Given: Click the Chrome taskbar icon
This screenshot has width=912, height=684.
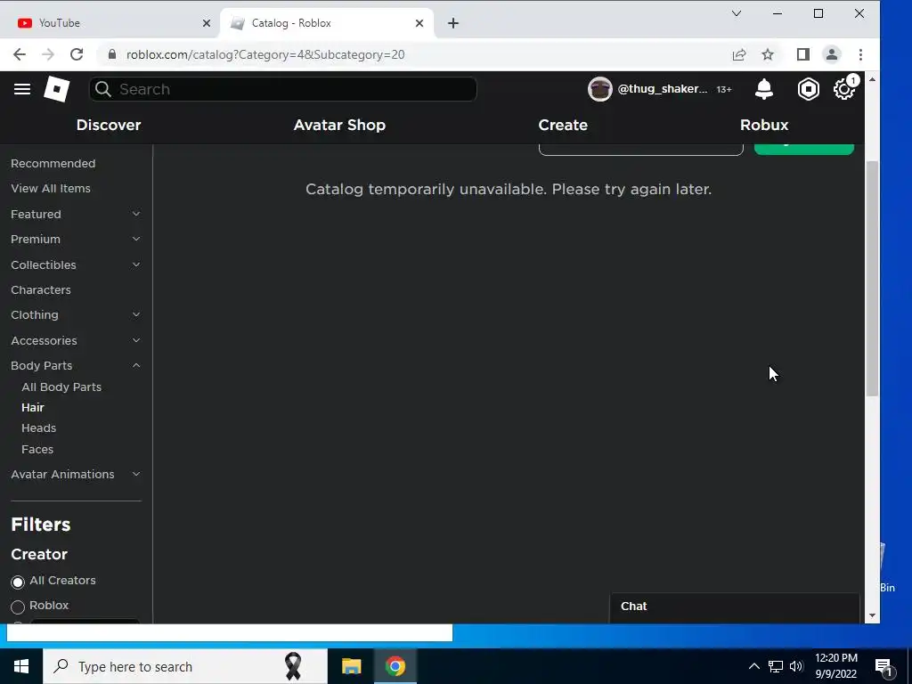Looking at the screenshot, I should 395,666.
